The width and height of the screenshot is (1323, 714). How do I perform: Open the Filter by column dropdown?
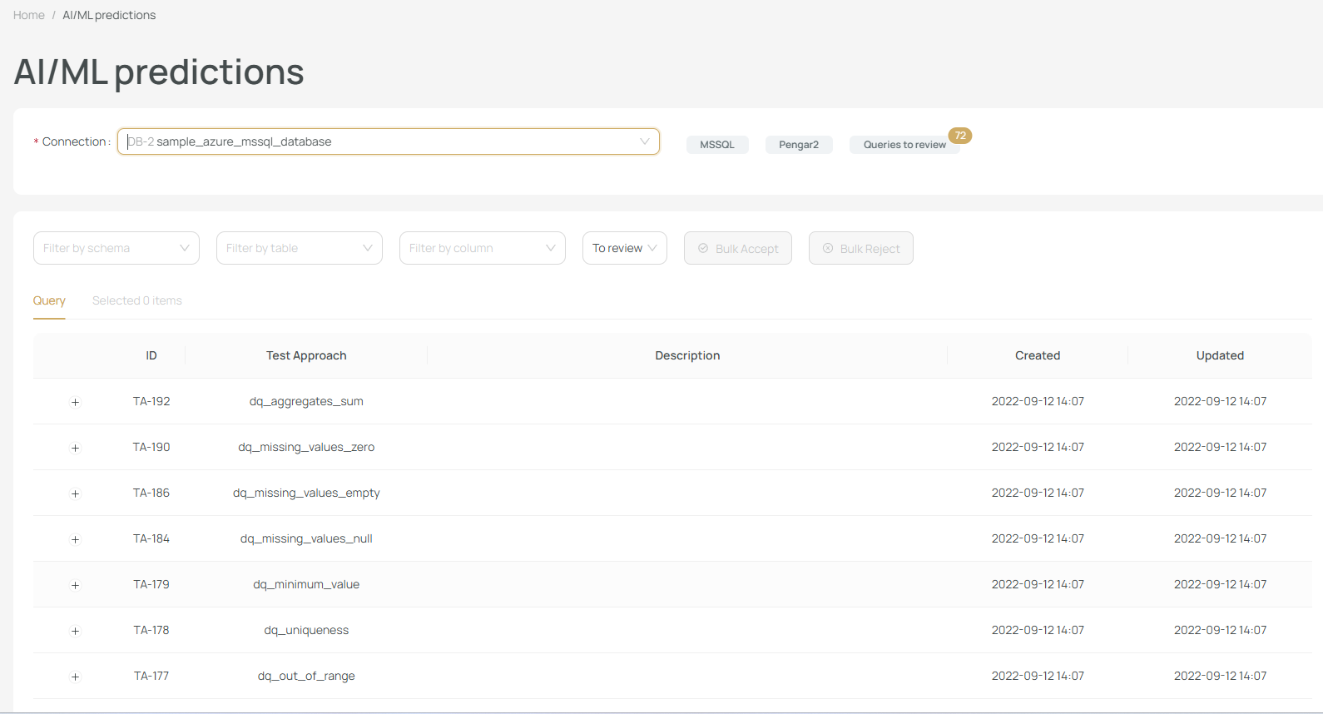click(483, 248)
